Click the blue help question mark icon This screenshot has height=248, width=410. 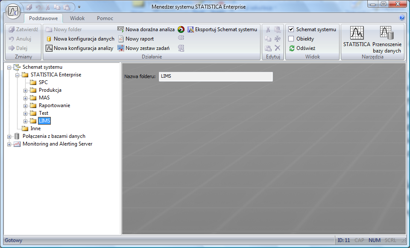coord(402,18)
